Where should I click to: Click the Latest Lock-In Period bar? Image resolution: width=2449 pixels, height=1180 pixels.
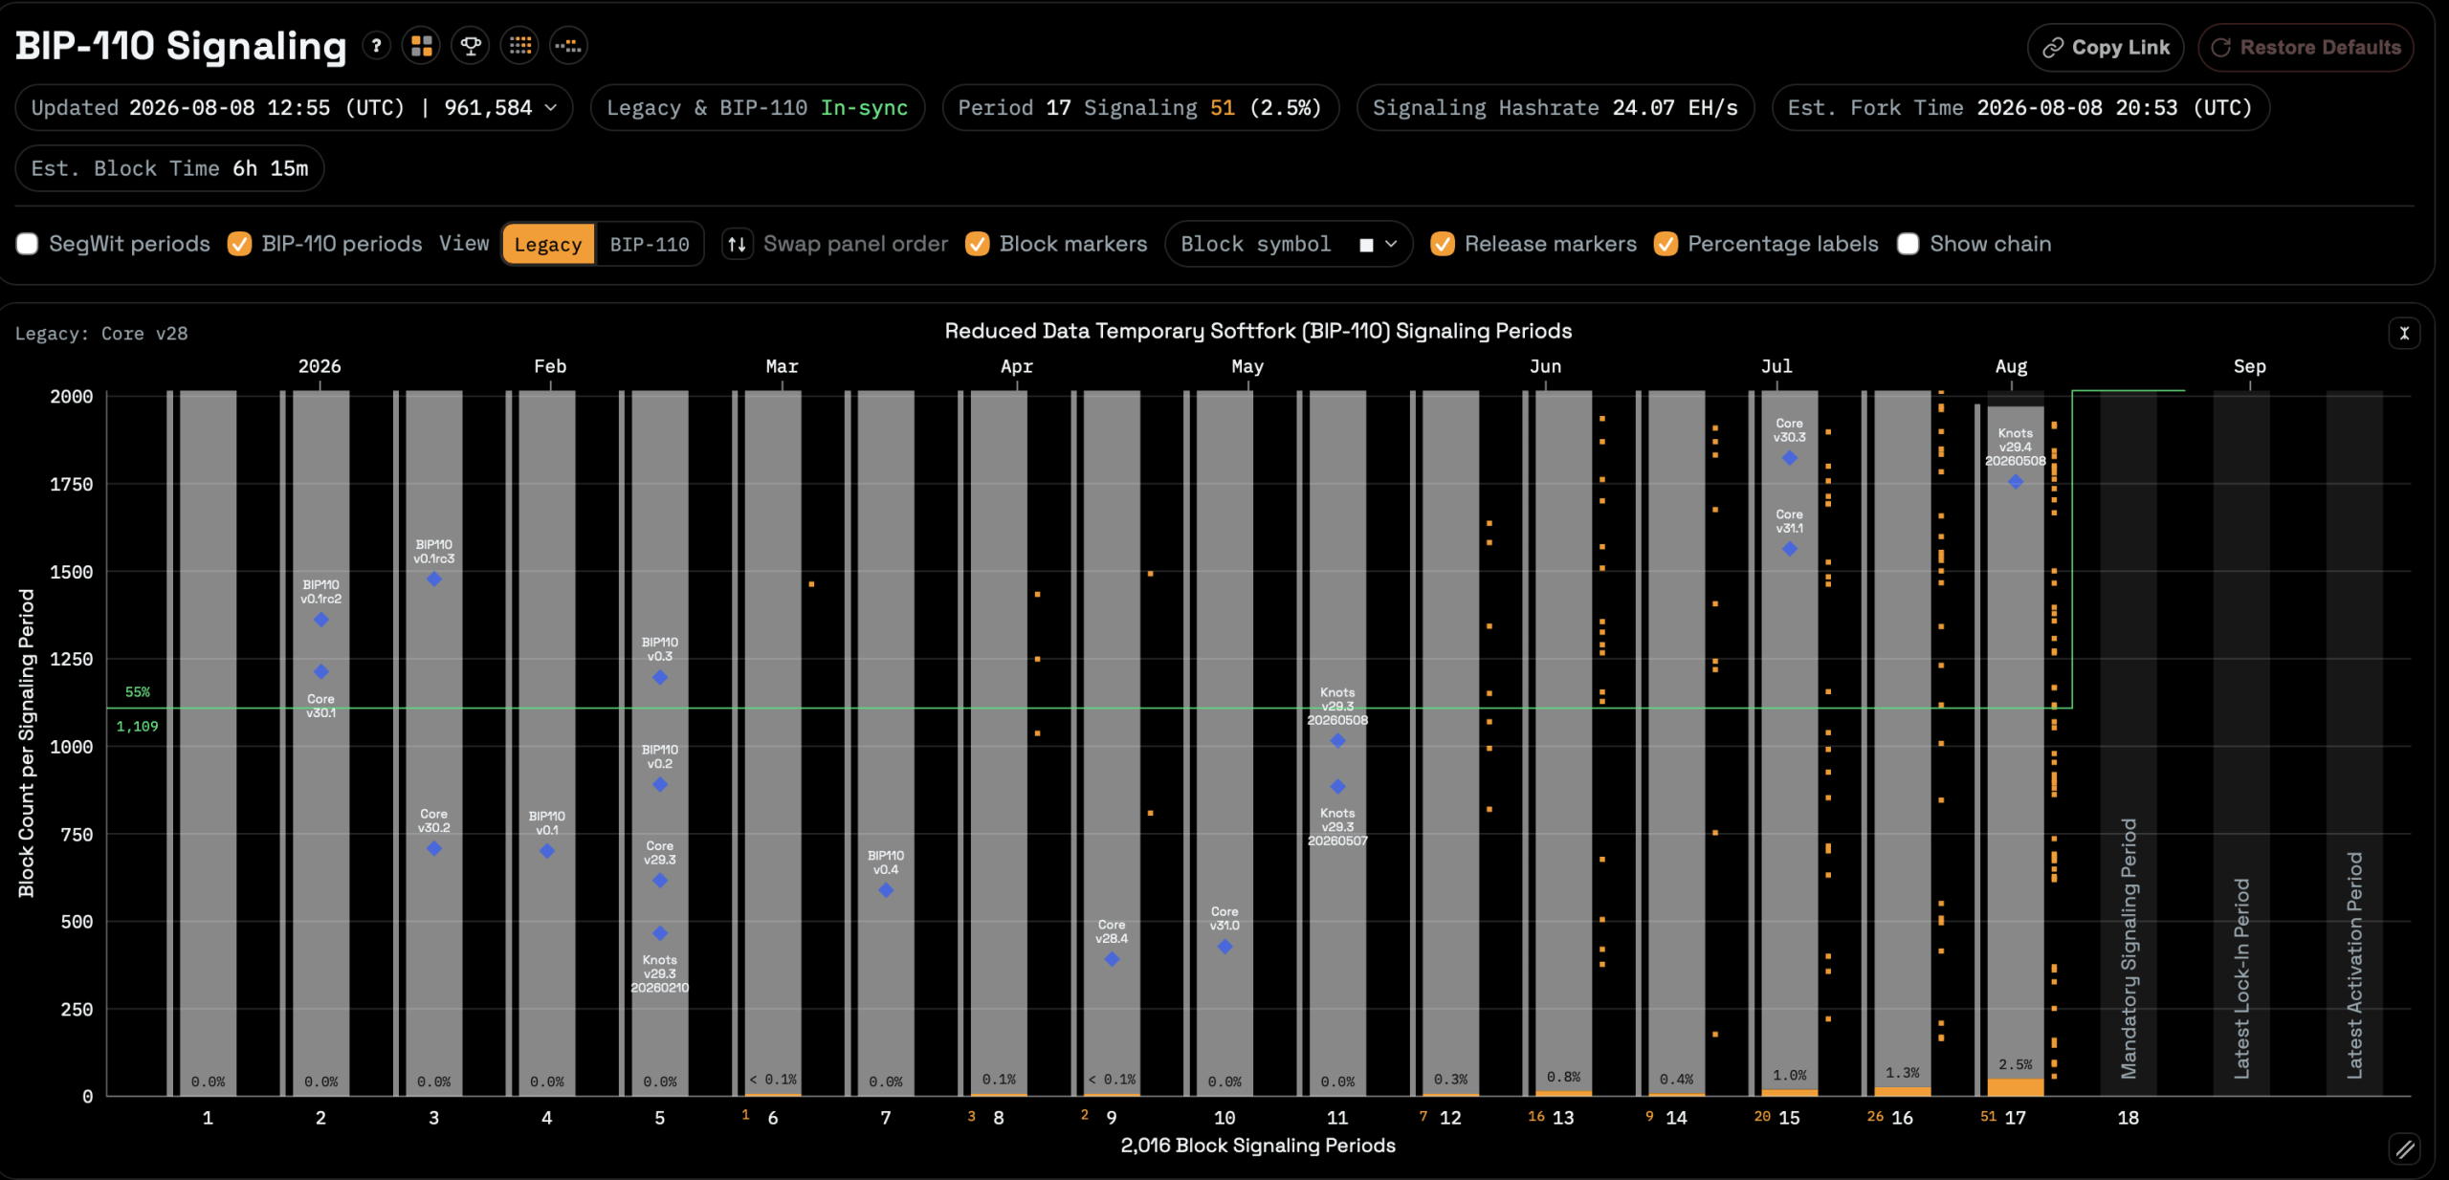(2241, 744)
